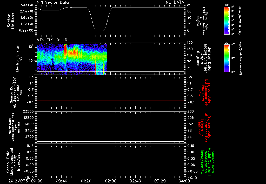
Task: Click the '30' scanner angle tick label
Action: pyautogui.click(x=189, y=68)
